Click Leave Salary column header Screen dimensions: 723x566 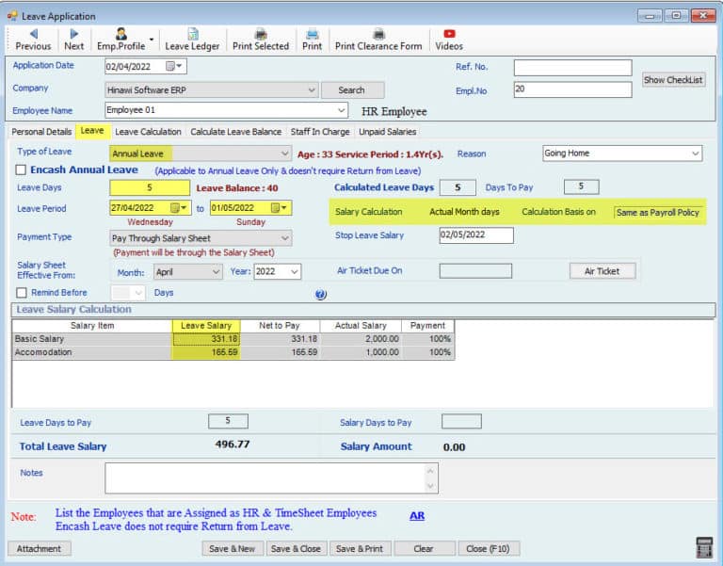point(206,326)
